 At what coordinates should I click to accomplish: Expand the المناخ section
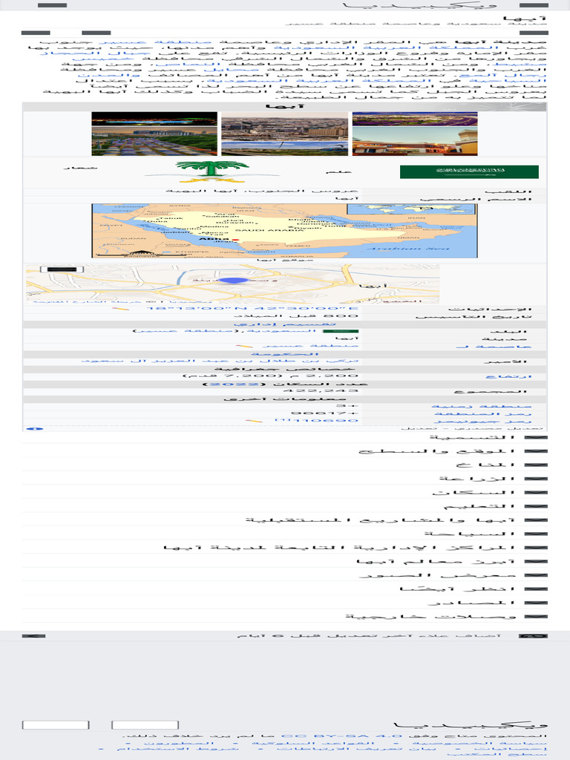285,465
